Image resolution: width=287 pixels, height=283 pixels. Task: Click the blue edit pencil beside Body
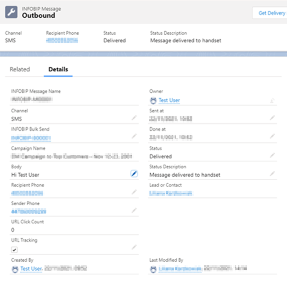coord(134,174)
